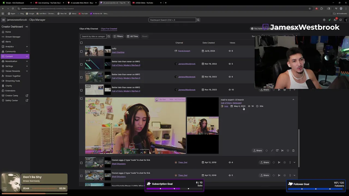Open the KanelJoseph channel link
349x196 pixels.
tap(184, 51)
